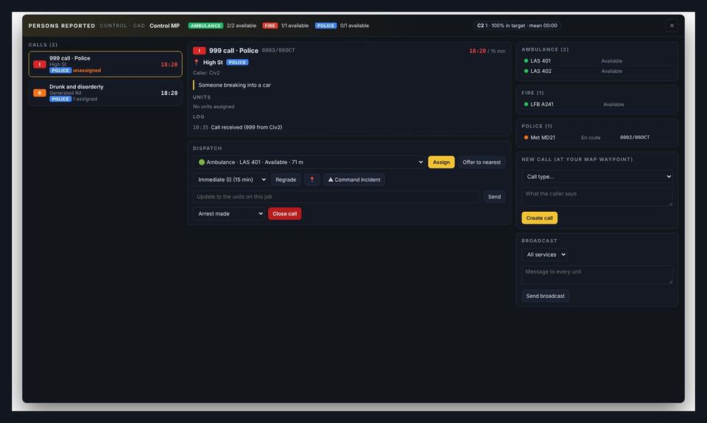Click the POLICE tag next to High St
This screenshot has width=707, height=423.
click(237, 63)
